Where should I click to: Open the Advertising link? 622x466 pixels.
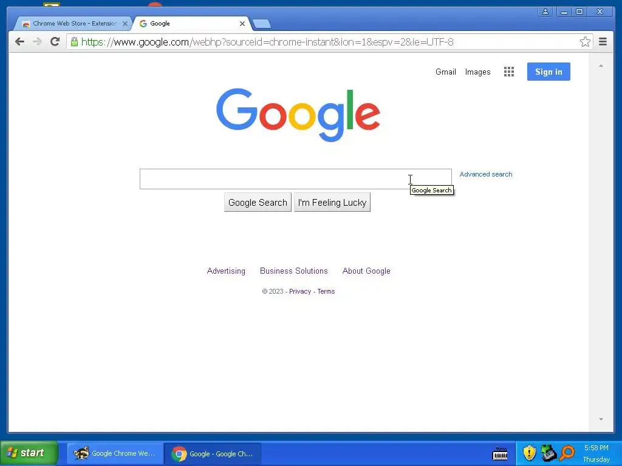(x=226, y=271)
